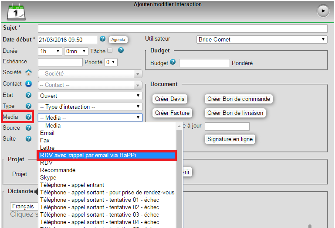335x228 pixels.
Task: Select the '-- Media --' placeholder option
Action: coord(107,125)
